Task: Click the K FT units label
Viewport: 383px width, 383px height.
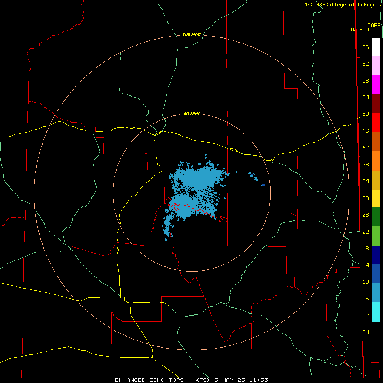Action: 360,29
